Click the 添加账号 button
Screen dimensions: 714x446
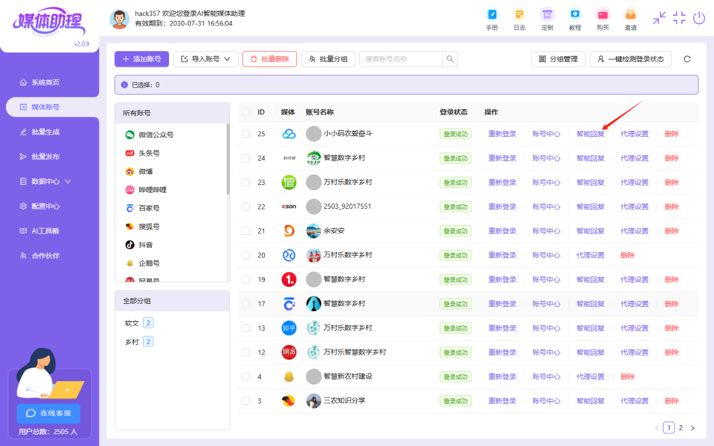point(142,59)
